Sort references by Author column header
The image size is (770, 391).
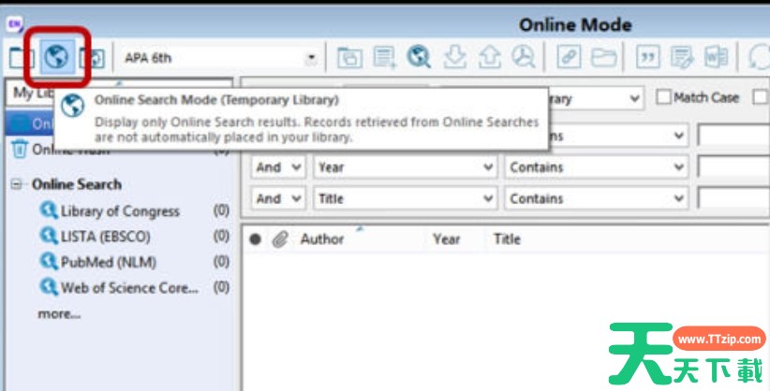322,239
